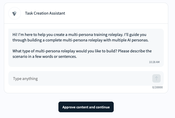Viewport: 175px width, 118px height.
Task: Click the word "Task" in the header
Action: (29, 13)
